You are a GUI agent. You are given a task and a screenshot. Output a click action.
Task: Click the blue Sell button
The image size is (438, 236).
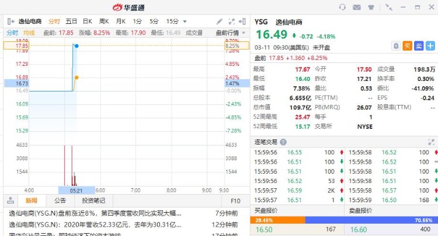pos(419,45)
